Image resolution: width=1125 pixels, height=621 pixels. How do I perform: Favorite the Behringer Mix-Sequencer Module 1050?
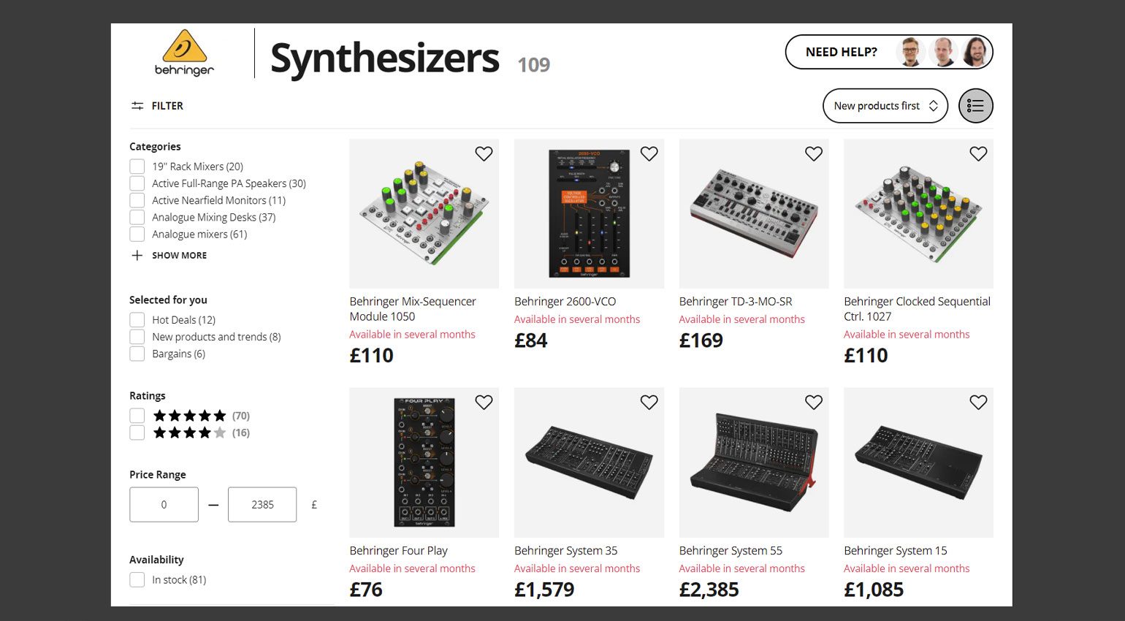tap(484, 153)
